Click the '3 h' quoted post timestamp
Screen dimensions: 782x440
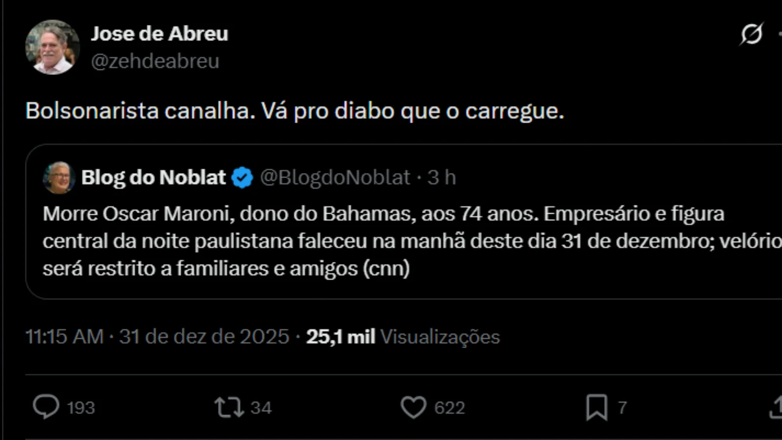tap(441, 177)
